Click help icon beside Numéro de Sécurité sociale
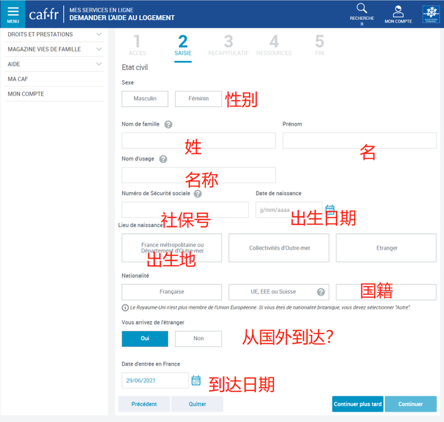Image resolution: width=444 pixels, height=422 pixels. click(198, 194)
